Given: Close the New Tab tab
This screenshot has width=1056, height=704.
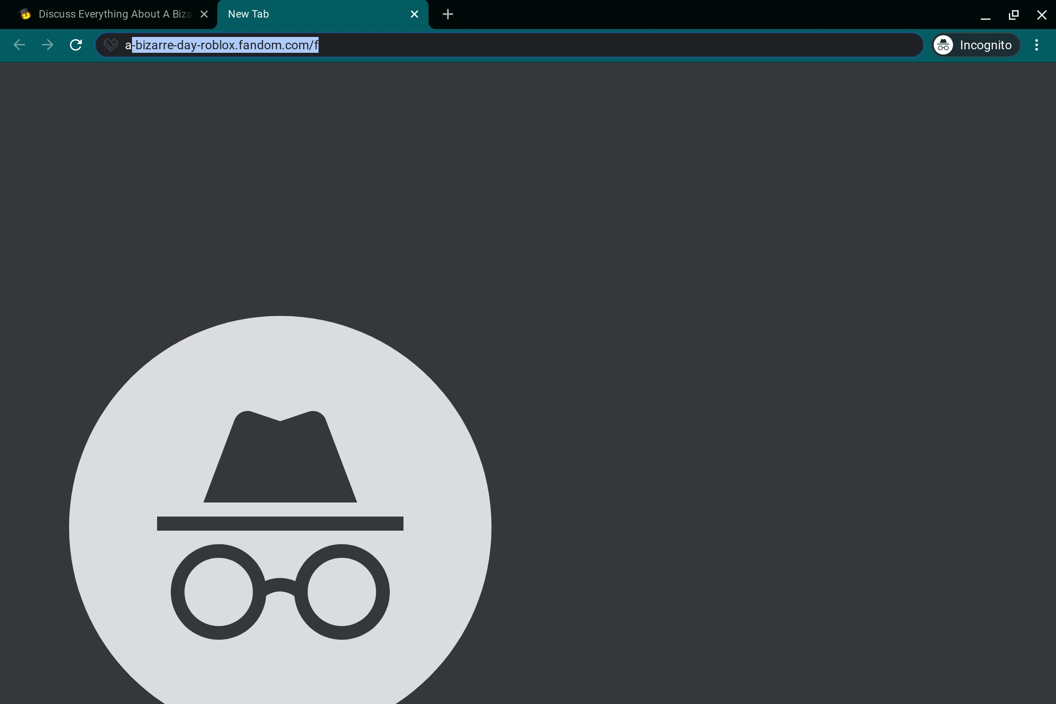Looking at the screenshot, I should click(x=414, y=15).
